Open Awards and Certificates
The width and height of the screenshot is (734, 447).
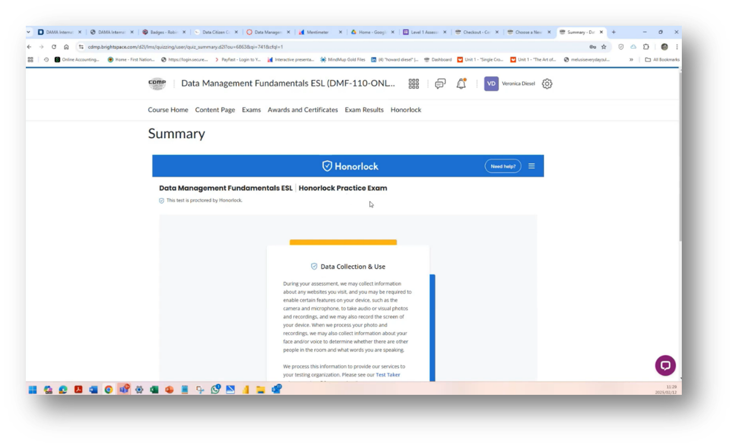(303, 110)
